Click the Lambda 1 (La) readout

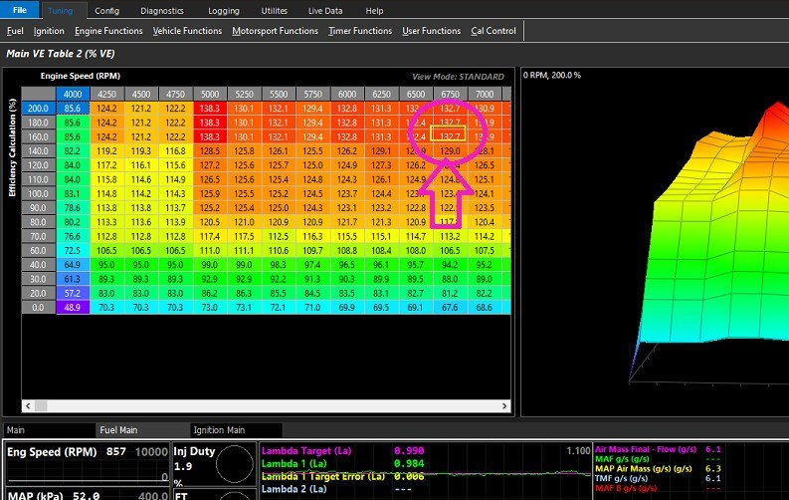tap(342, 463)
